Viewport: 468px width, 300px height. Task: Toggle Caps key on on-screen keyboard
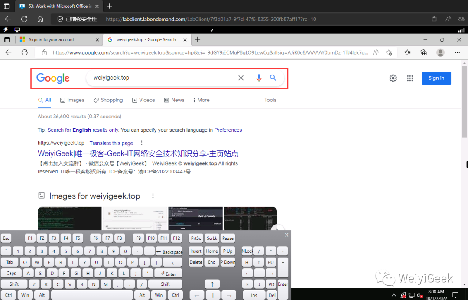pos(11,273)
